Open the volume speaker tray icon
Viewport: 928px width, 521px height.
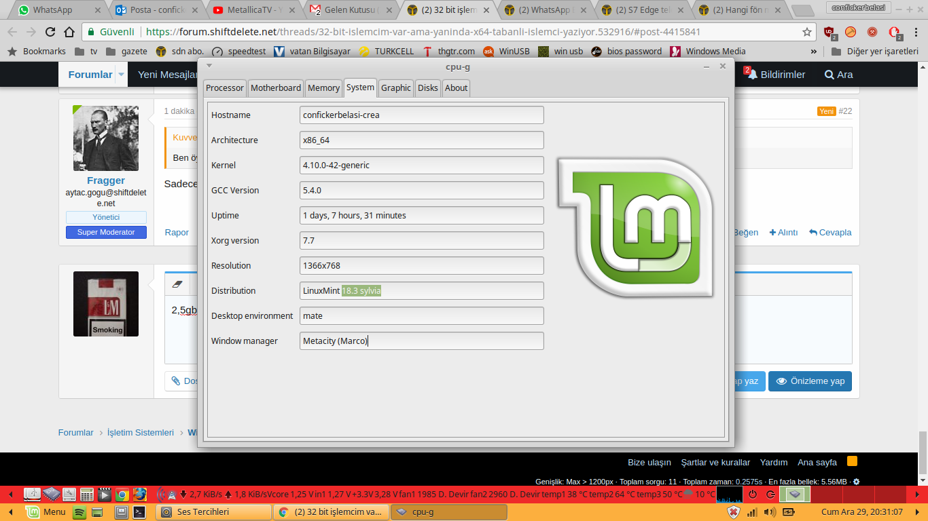[769, 512]
